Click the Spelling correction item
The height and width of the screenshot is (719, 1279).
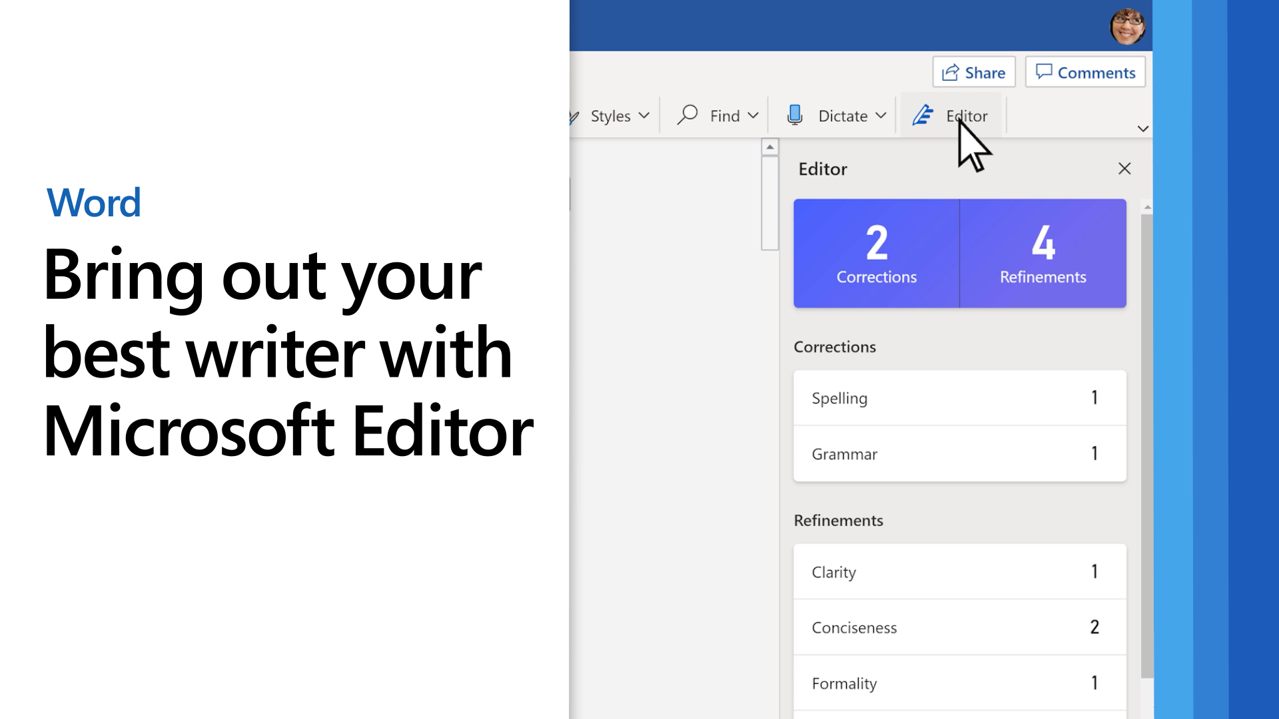[x=959, y=397]
